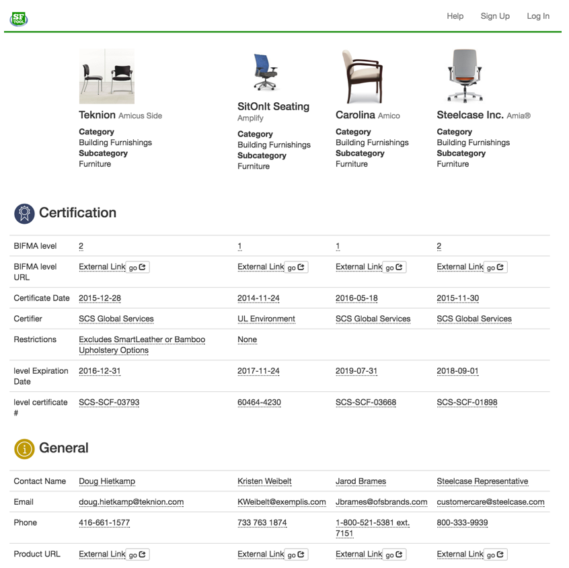Viewport: 569px width, 568px height.
Task: Click phone number 416-661-1577
Action: tap(104, 523)
